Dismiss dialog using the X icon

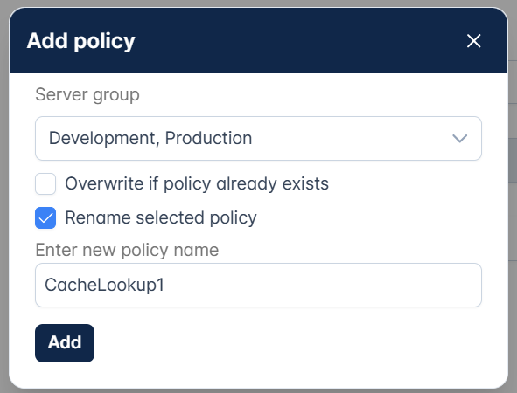tap(473, 41)
